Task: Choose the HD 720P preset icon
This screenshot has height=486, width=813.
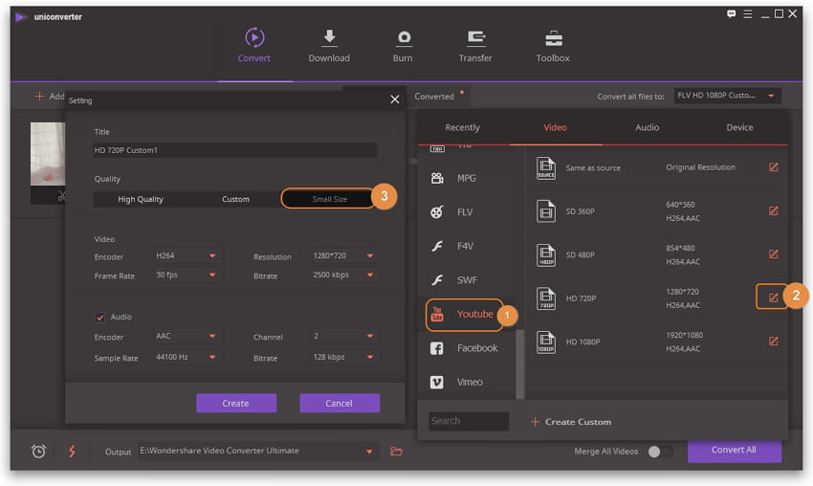Action: (x=545, y=298)
